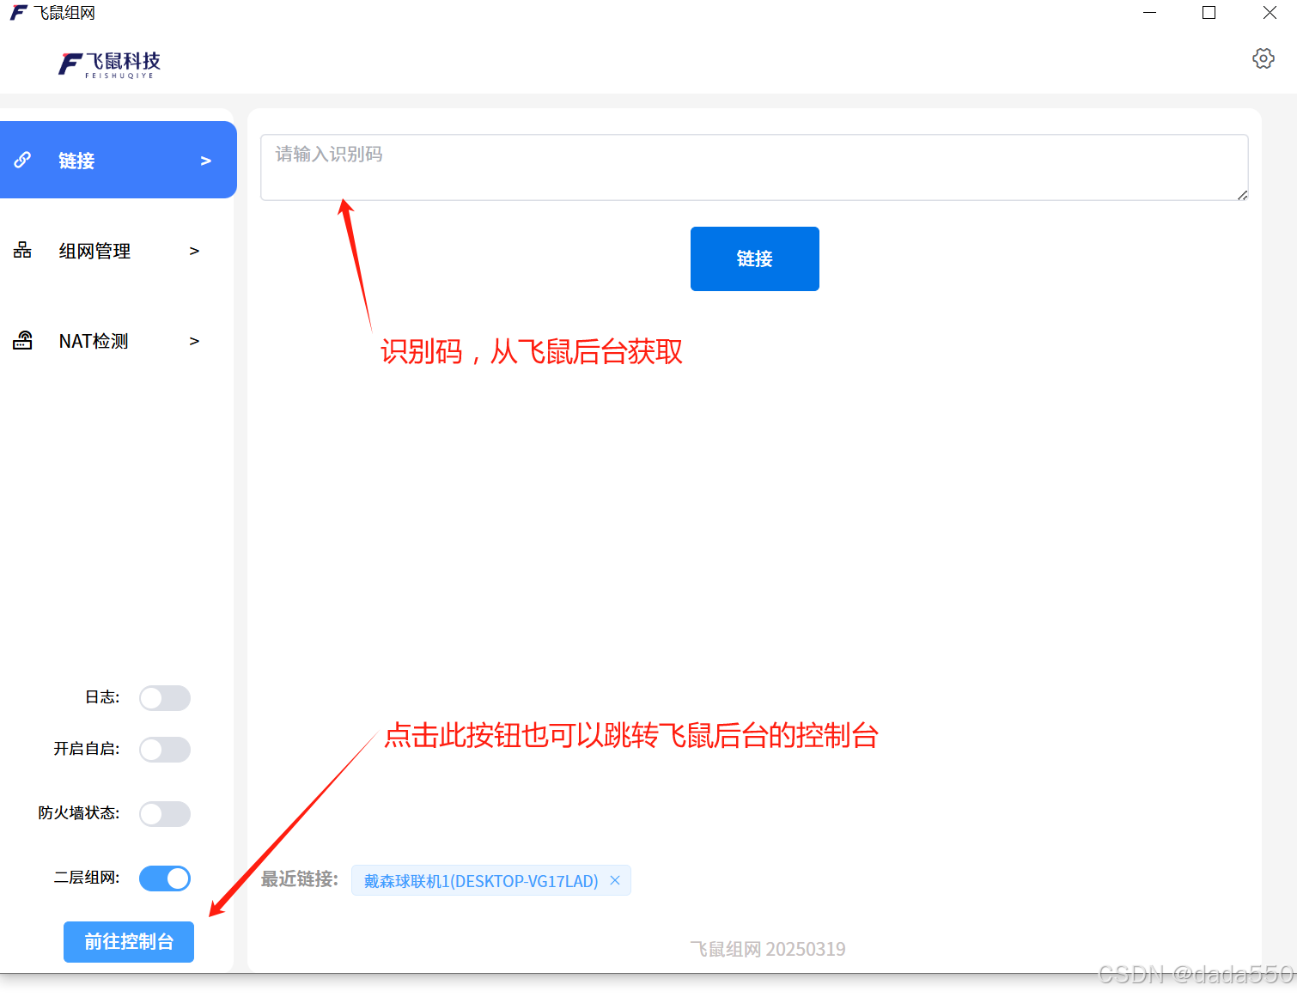The image size is (1297, 997).
Task: Click the NAT检测 router icon
Action: (x=22, y=340)
